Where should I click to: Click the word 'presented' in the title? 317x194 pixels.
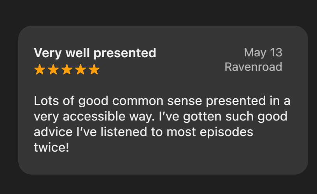[x=125, y=54]
